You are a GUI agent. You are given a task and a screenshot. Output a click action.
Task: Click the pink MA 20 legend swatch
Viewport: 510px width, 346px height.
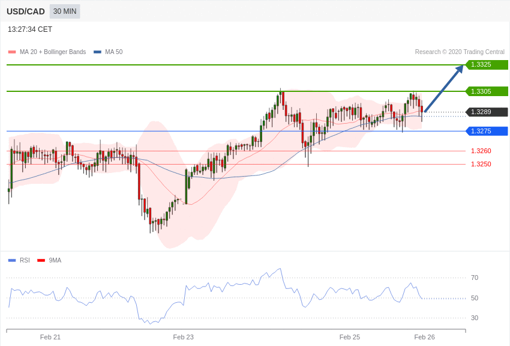pos(12,52)
